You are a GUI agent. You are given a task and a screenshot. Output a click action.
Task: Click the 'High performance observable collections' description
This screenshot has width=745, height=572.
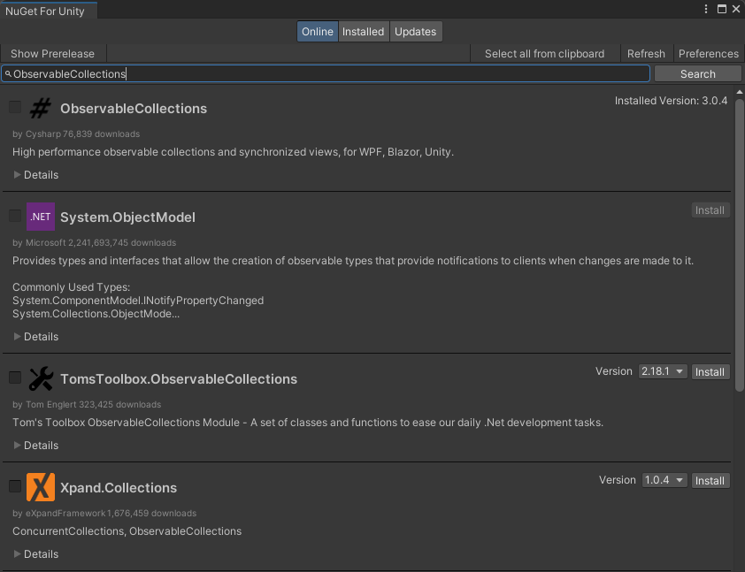[x=233, y=152]
